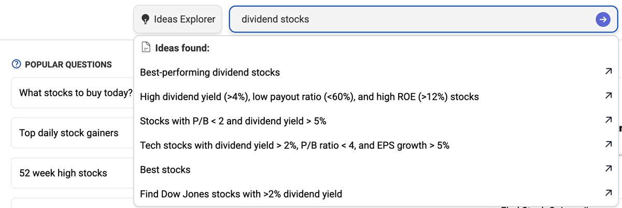Open Top daily stock gainers question

[x=68, y=133]
